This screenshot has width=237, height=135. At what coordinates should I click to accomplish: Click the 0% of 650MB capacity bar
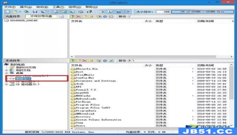(x=202, y=11)
